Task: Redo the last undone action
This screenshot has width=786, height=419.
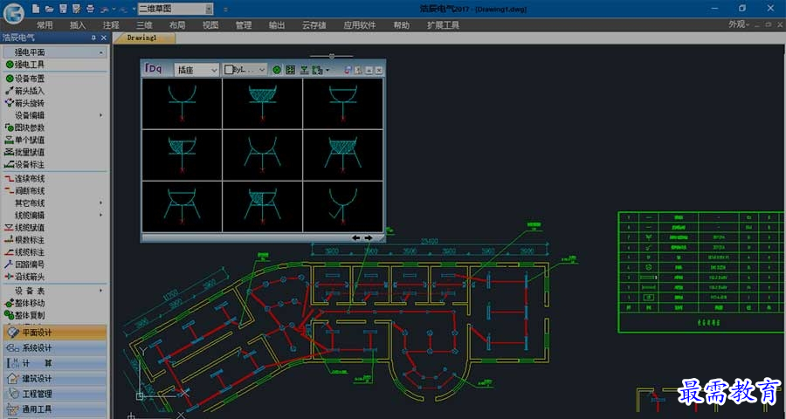Action: click(x=122, y=9)
